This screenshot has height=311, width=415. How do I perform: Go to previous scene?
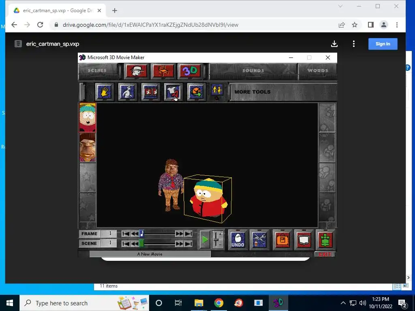point(135,243)
